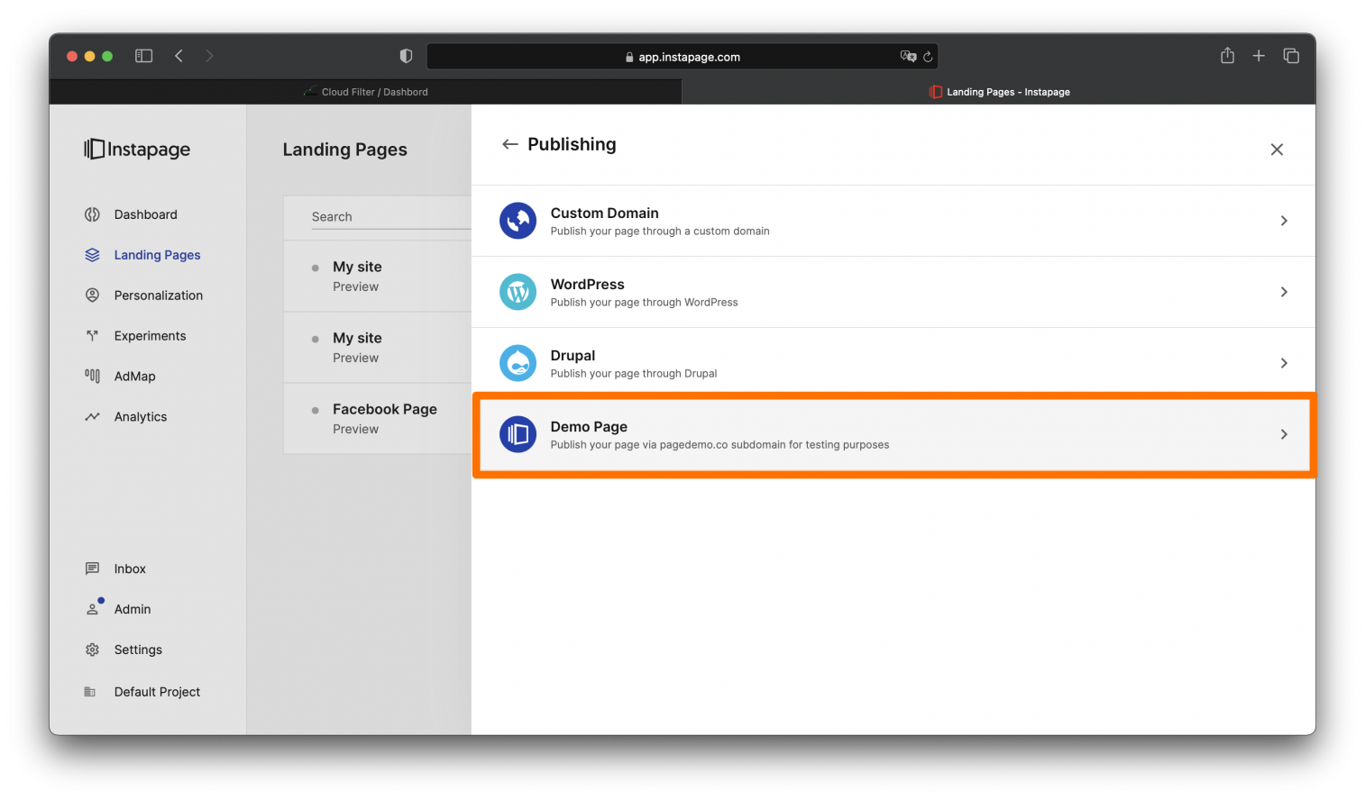Viewport: 1365px width, 800px height.
Task: Expand the WordPress chevron
Action: click(x=1284, y=292)
